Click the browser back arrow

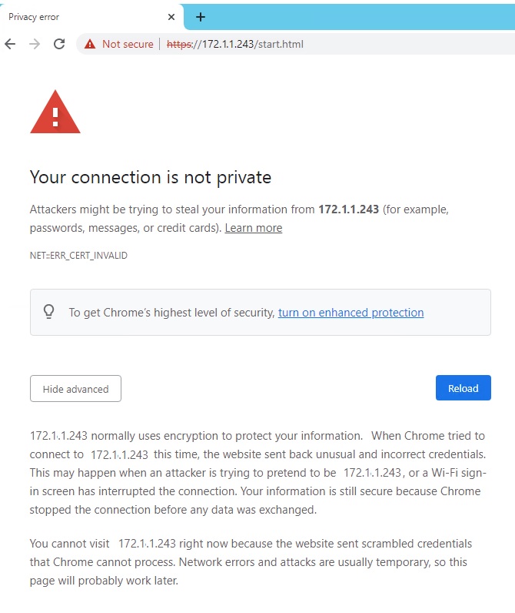pyautogui.click(x=10, y=44)
